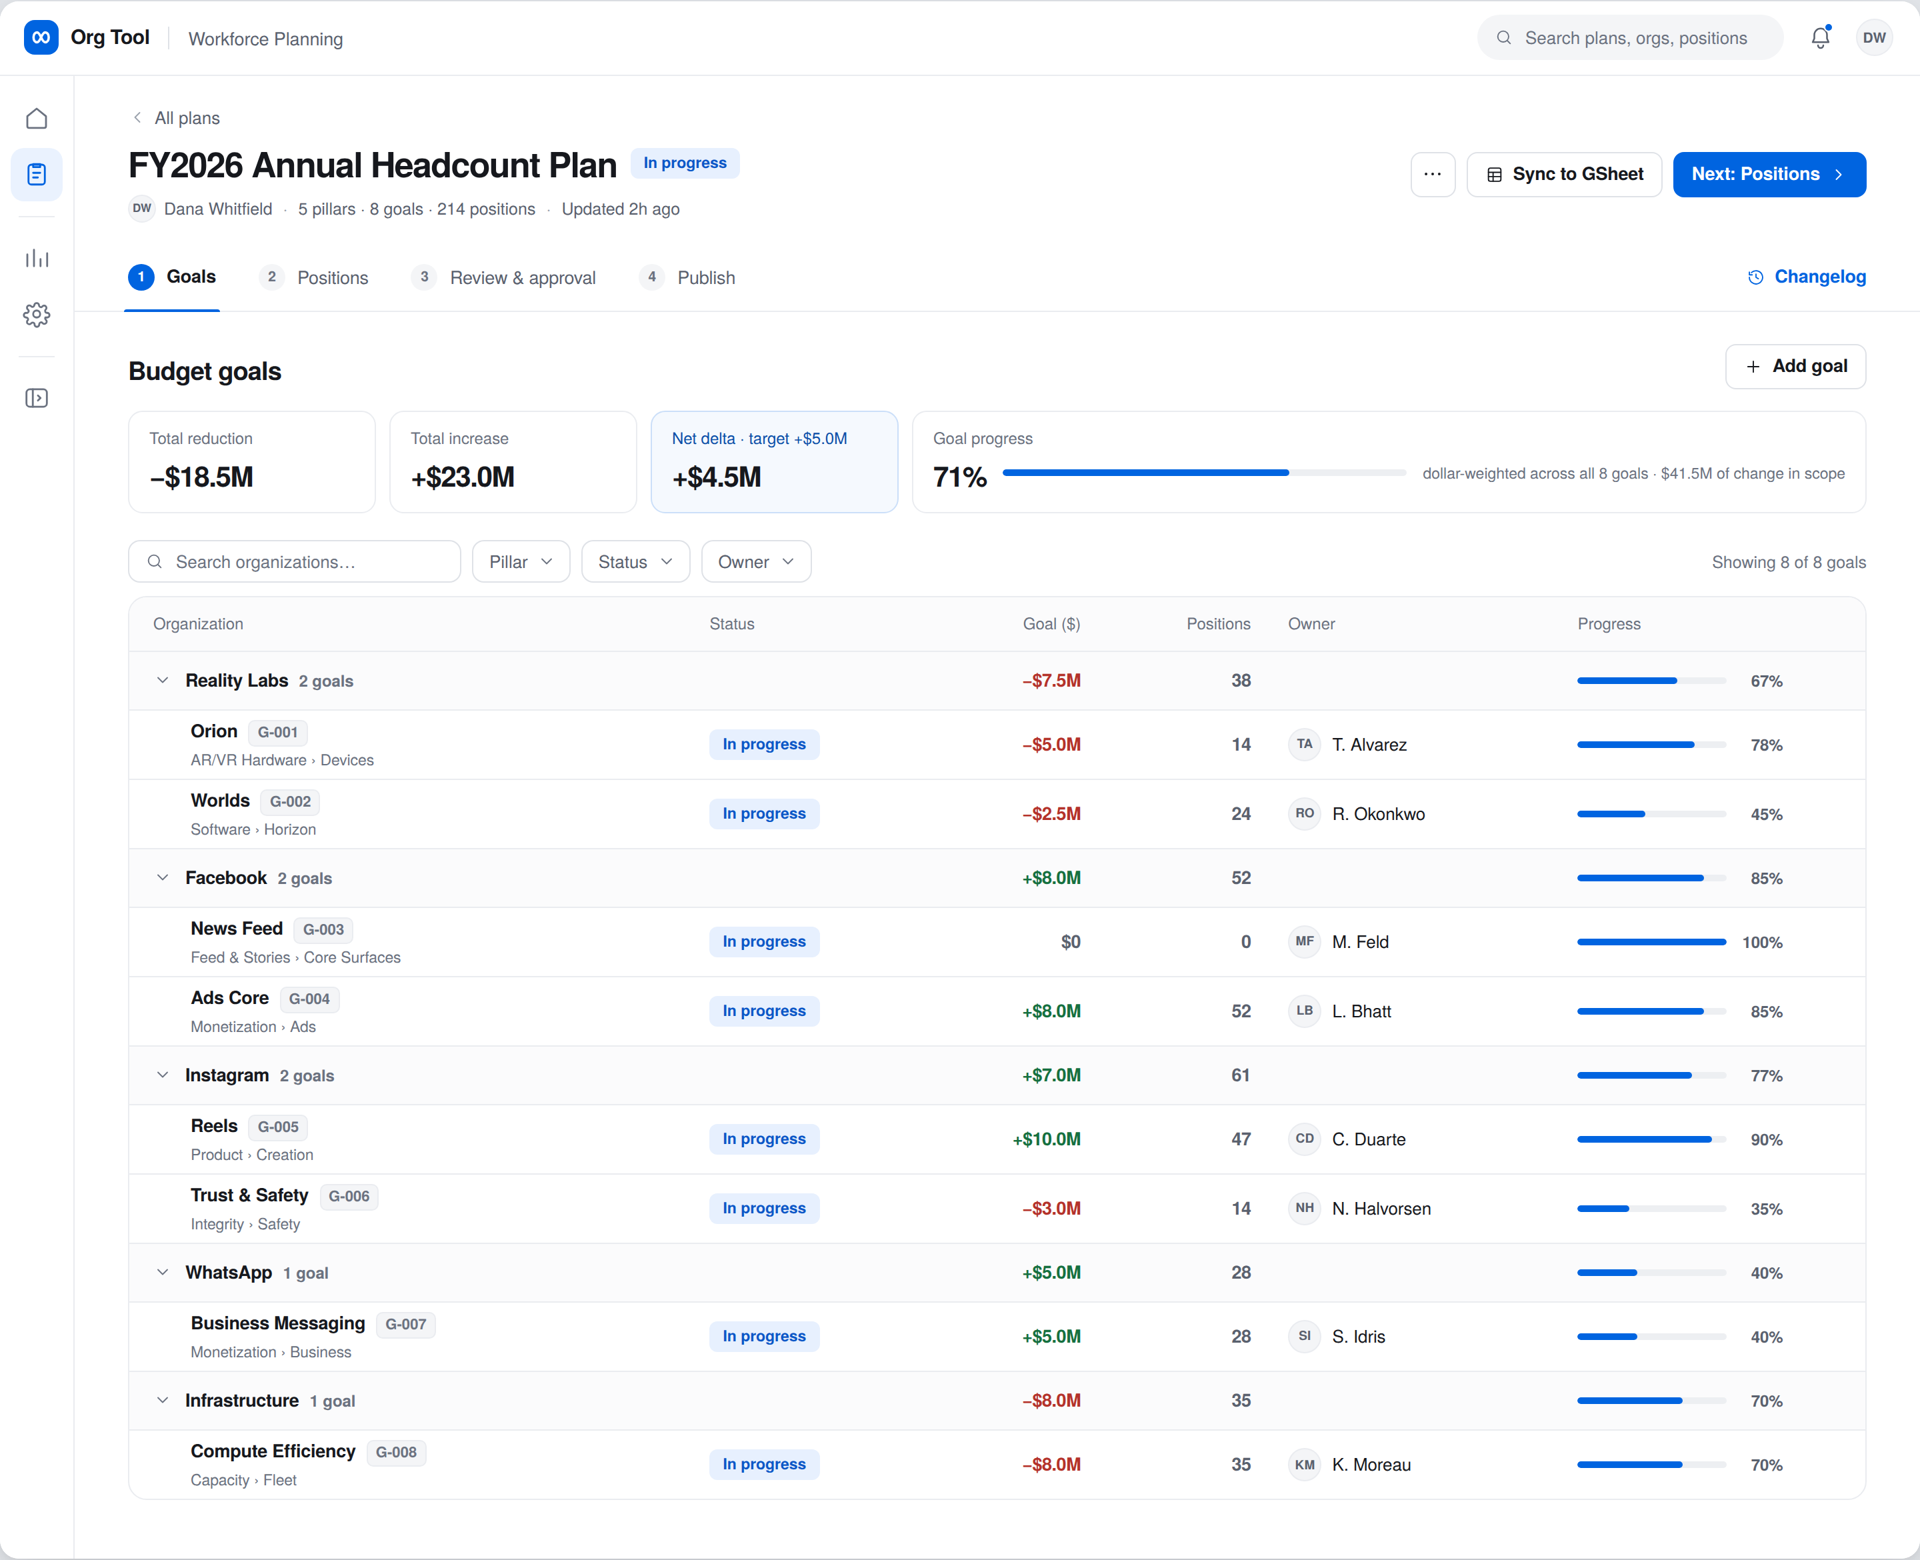Click the Sync to GSheet button
This screenshot has width=1920, height=1560.
[1564, 174]
